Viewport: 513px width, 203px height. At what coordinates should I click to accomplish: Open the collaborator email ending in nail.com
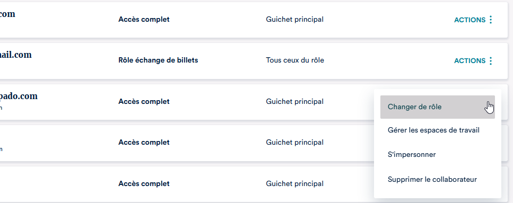click(16, 55)
